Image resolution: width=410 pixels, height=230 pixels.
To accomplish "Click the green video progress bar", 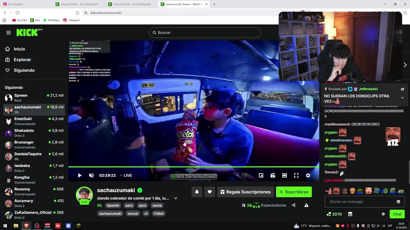I will (193, 167).
